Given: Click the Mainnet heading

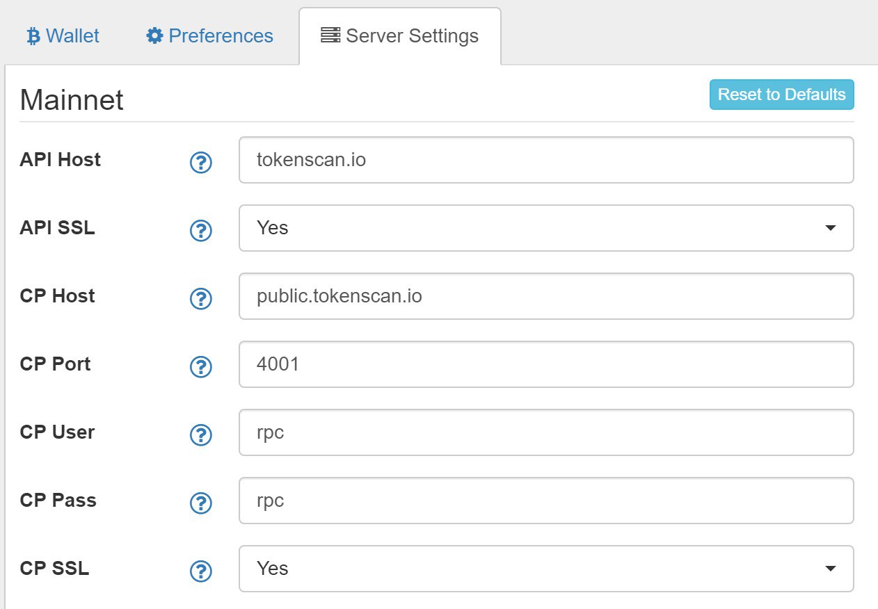Looking at the screenshot, I should point(72,100).
